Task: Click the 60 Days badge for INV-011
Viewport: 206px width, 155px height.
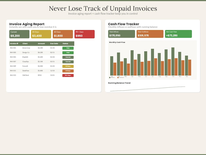Action: (68, 71)
